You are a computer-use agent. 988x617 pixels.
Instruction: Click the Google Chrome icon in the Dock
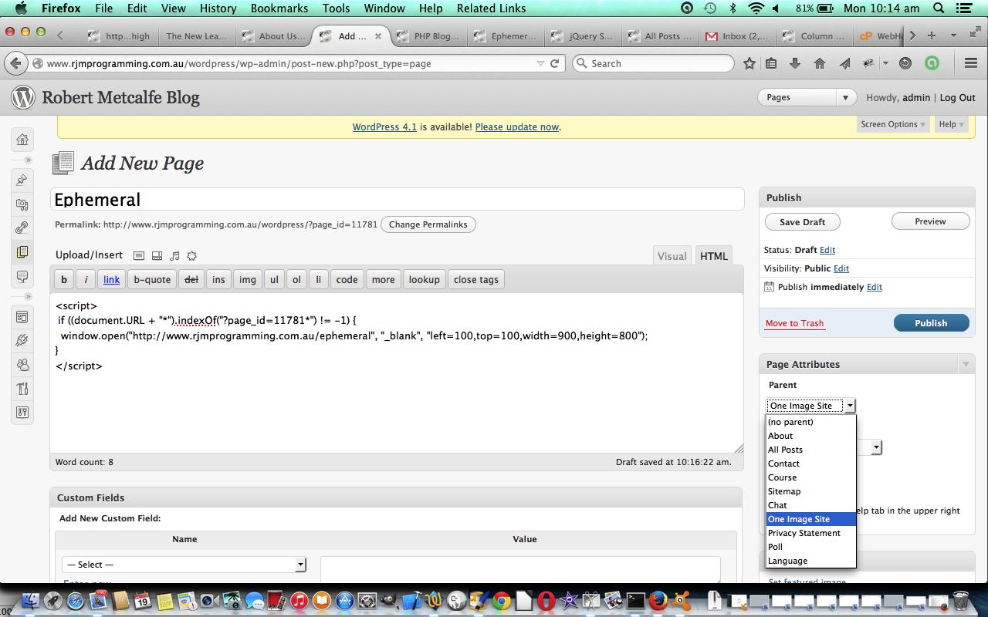point(502,600)
